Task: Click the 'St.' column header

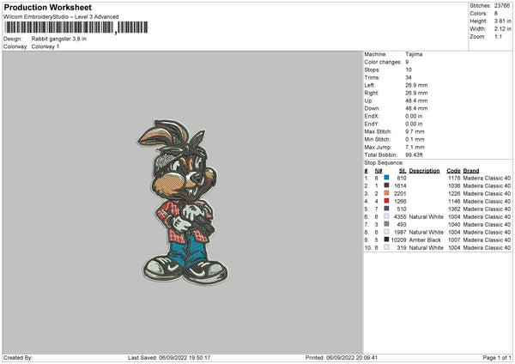Action: pyautogui.click(x=403, y=171)
